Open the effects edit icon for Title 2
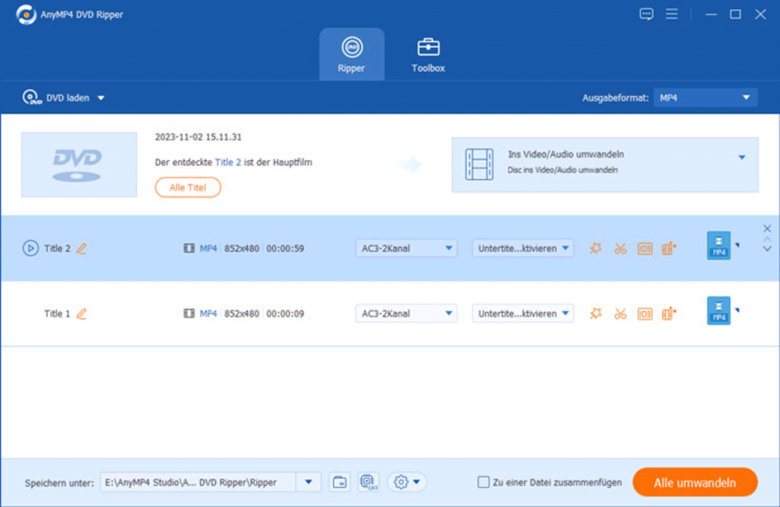 click(x=596, y=248)
